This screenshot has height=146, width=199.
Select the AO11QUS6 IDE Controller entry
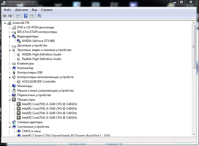pyautogui.click(x=39, y=82)
